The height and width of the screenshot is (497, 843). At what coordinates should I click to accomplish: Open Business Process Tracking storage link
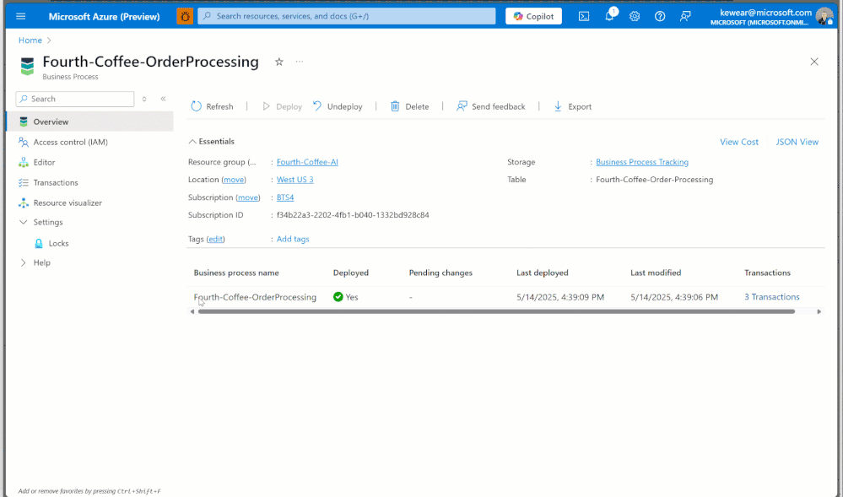[642, 162]
